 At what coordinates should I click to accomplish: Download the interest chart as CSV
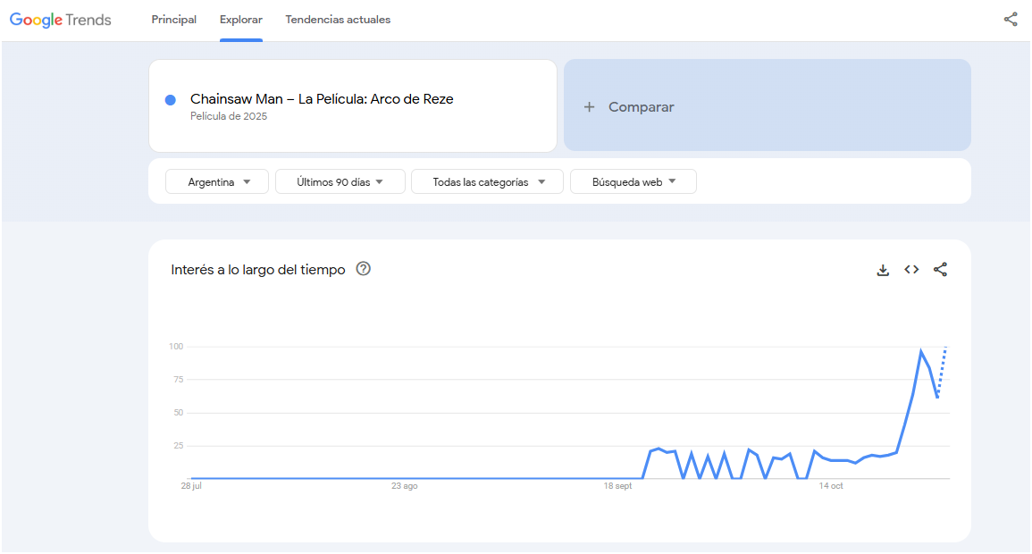[883, 270]
